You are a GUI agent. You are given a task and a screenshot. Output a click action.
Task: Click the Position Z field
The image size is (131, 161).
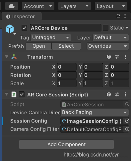click(x=119, y=67)
